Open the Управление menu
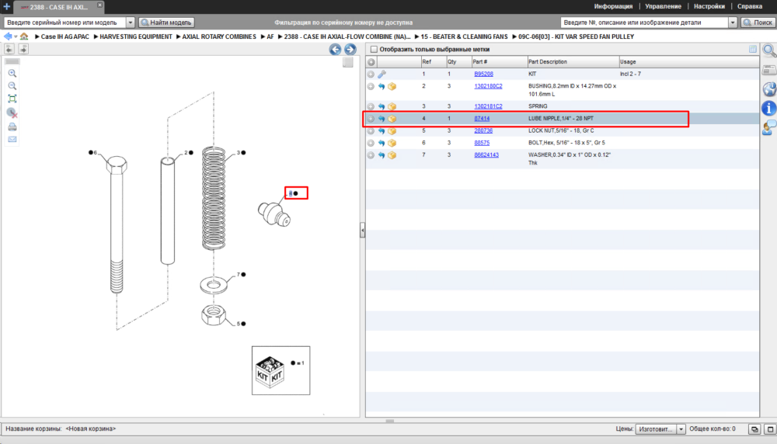777x444 pixels. coord(663,6)
